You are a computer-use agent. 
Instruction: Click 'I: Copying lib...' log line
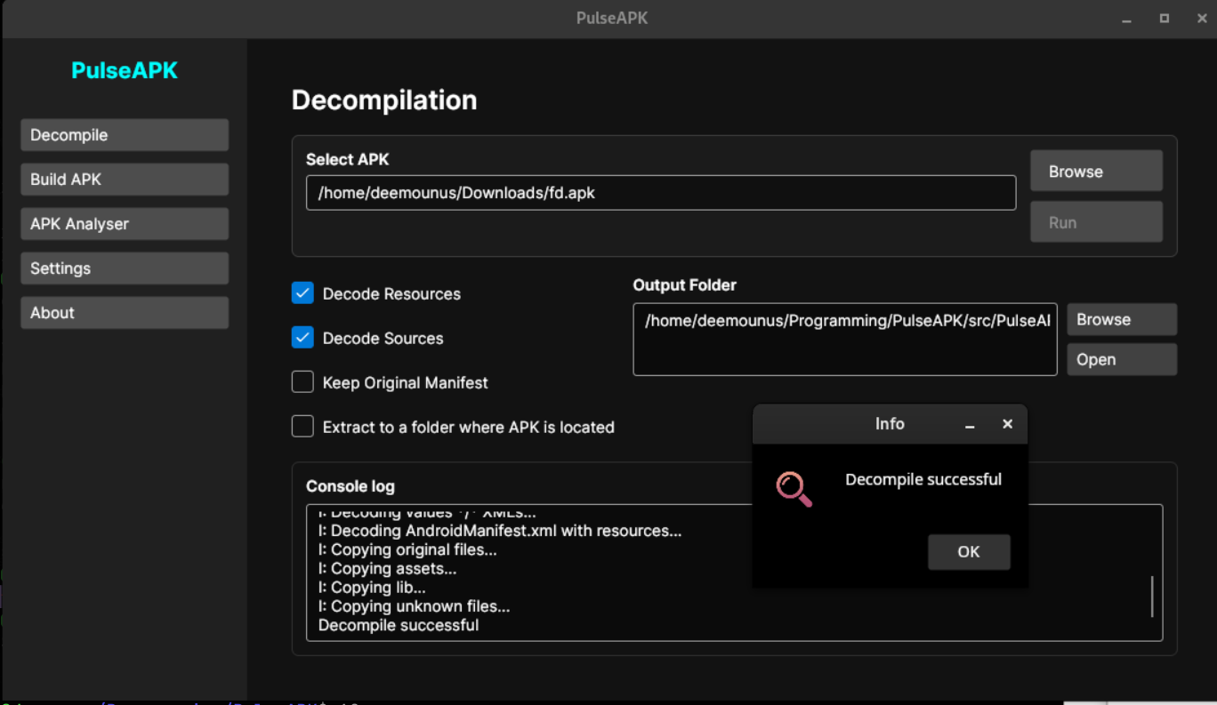pyautogui.click(x=372, y=588)
